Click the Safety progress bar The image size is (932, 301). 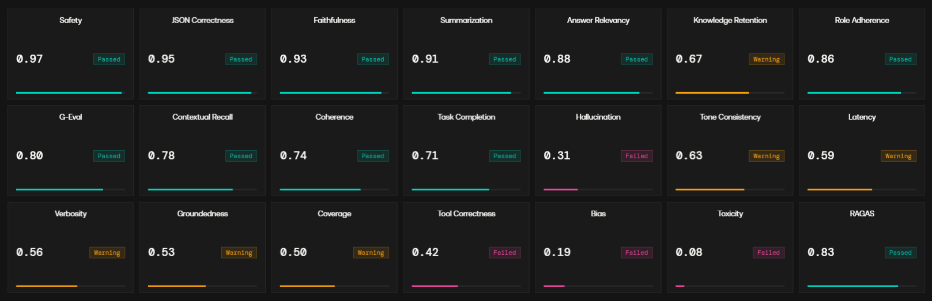coord(70,93)
